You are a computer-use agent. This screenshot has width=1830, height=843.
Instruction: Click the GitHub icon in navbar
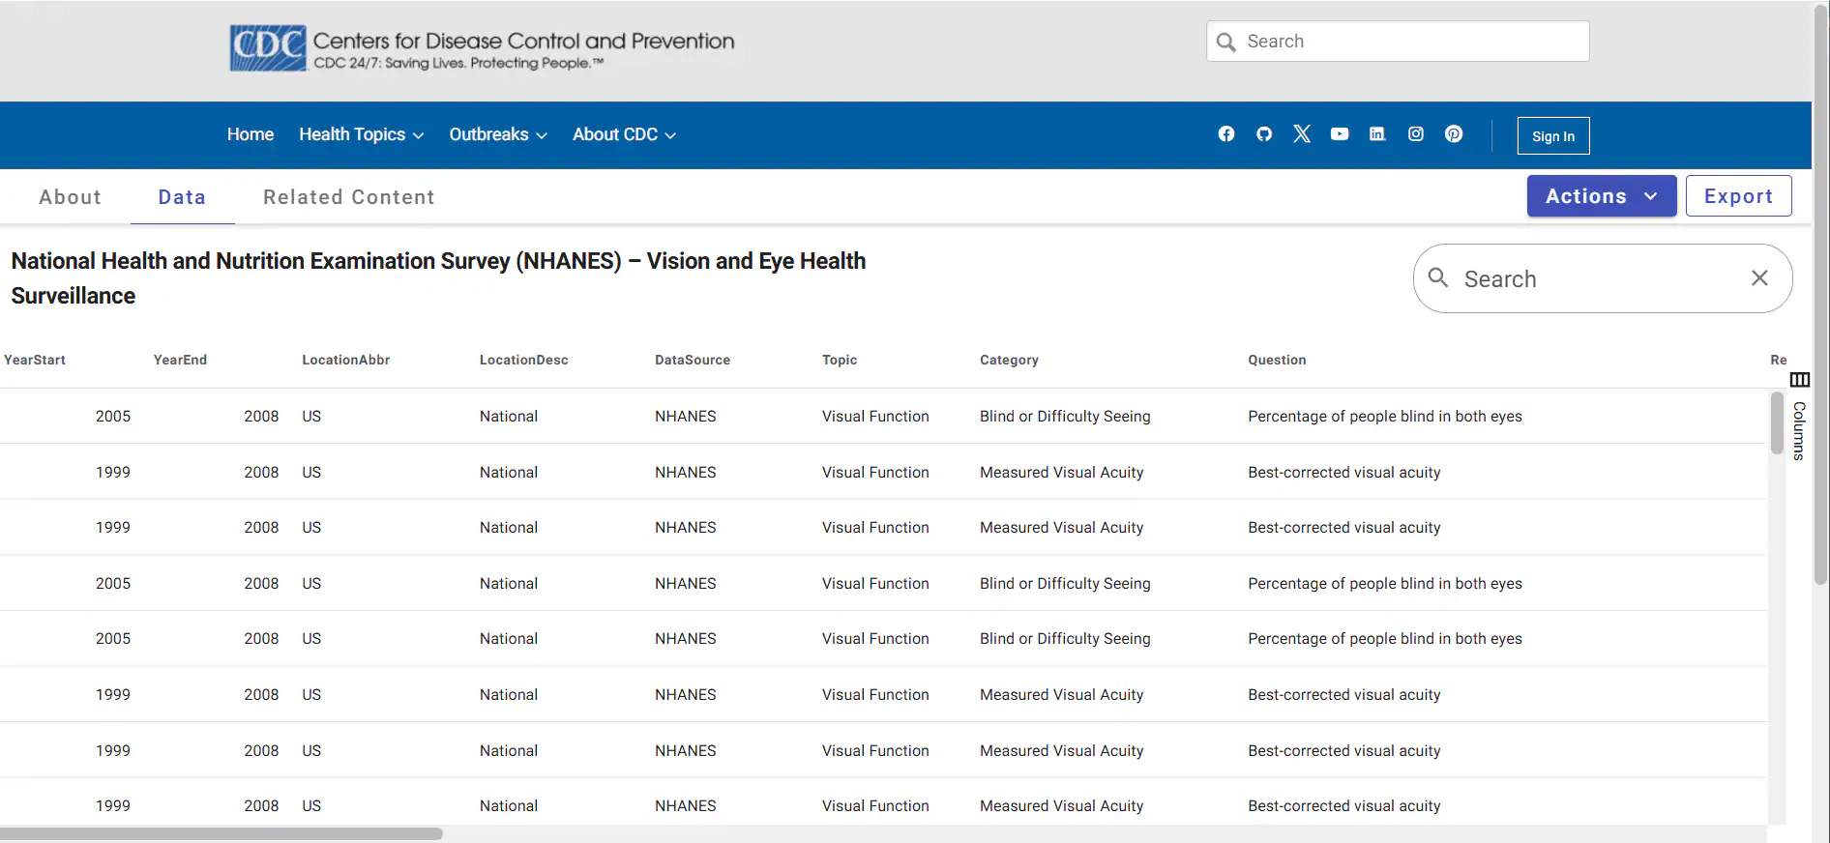pyautogui.click(x=1263, y=134)
